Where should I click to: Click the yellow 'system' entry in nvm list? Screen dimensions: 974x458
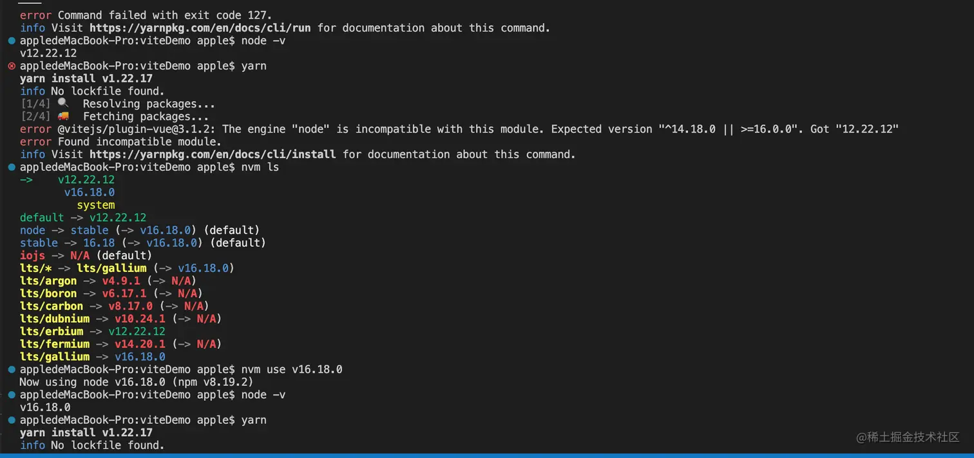click(x=95, y=205)
